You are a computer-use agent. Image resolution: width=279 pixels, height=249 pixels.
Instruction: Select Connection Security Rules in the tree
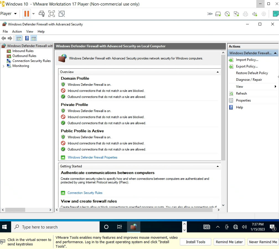(x=32, y=61)
